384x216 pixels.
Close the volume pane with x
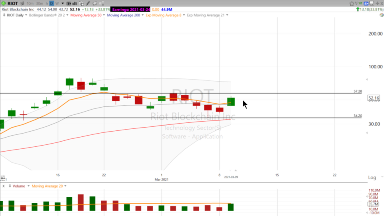(x=4, y=186)
